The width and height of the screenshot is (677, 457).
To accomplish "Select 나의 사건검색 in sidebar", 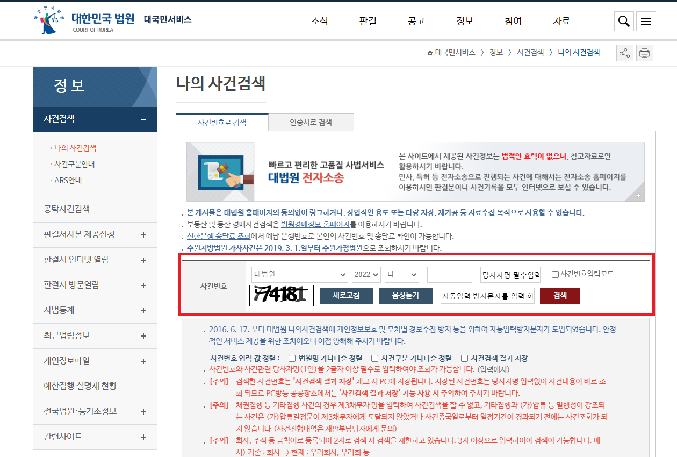I will coord(75,148).
